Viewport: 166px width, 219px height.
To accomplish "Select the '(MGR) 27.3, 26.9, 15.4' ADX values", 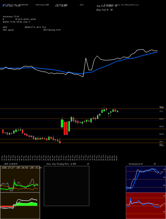I will tap(35, 27).
